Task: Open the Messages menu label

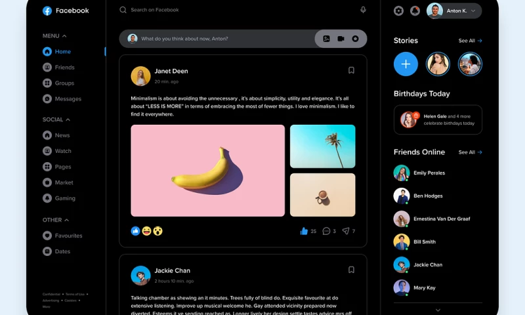Action: click(x=68, y=98)
